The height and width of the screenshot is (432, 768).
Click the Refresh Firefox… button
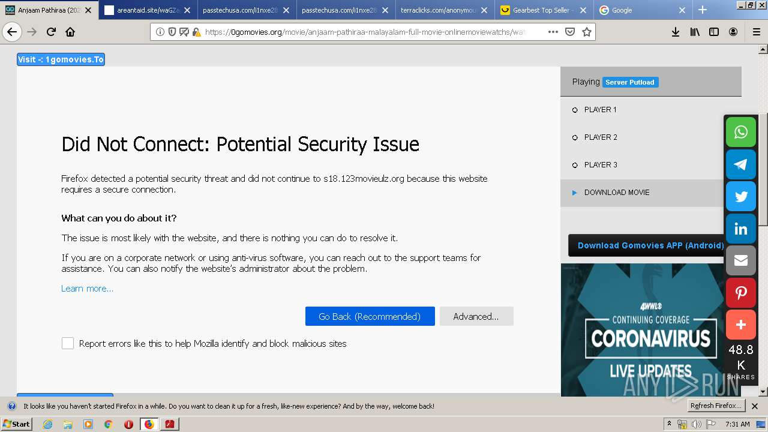pos(716,406)
